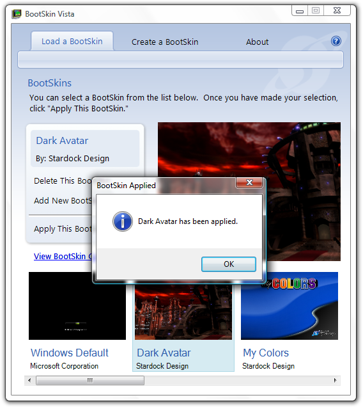Click the My Colors skin name

266,353
